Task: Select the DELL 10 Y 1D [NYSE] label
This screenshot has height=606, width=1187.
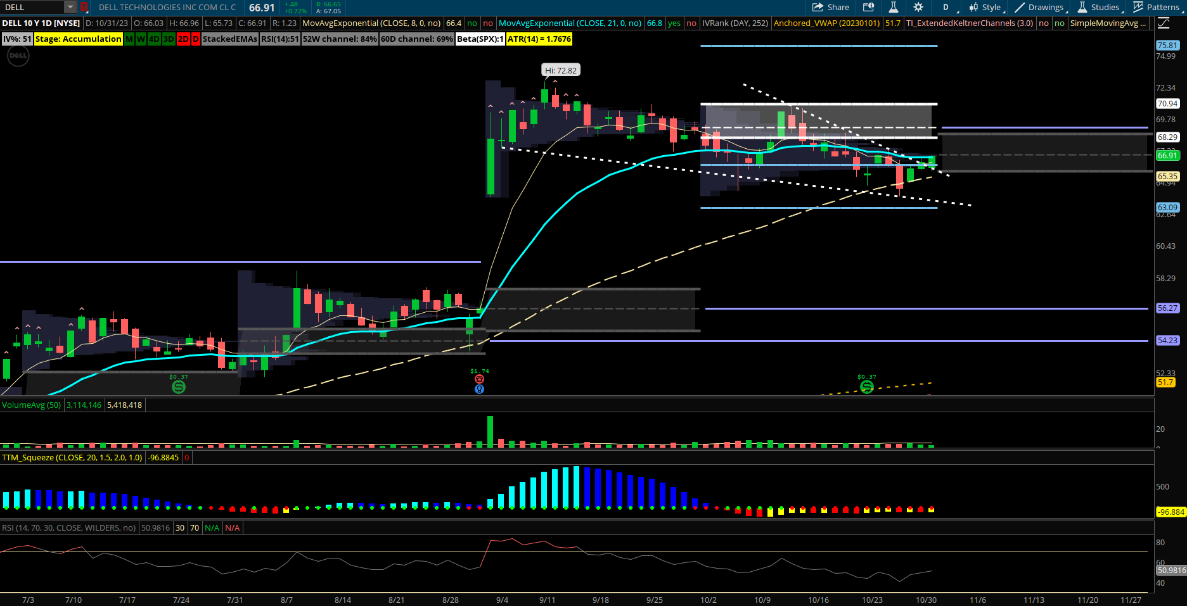Action: [41, 23]
